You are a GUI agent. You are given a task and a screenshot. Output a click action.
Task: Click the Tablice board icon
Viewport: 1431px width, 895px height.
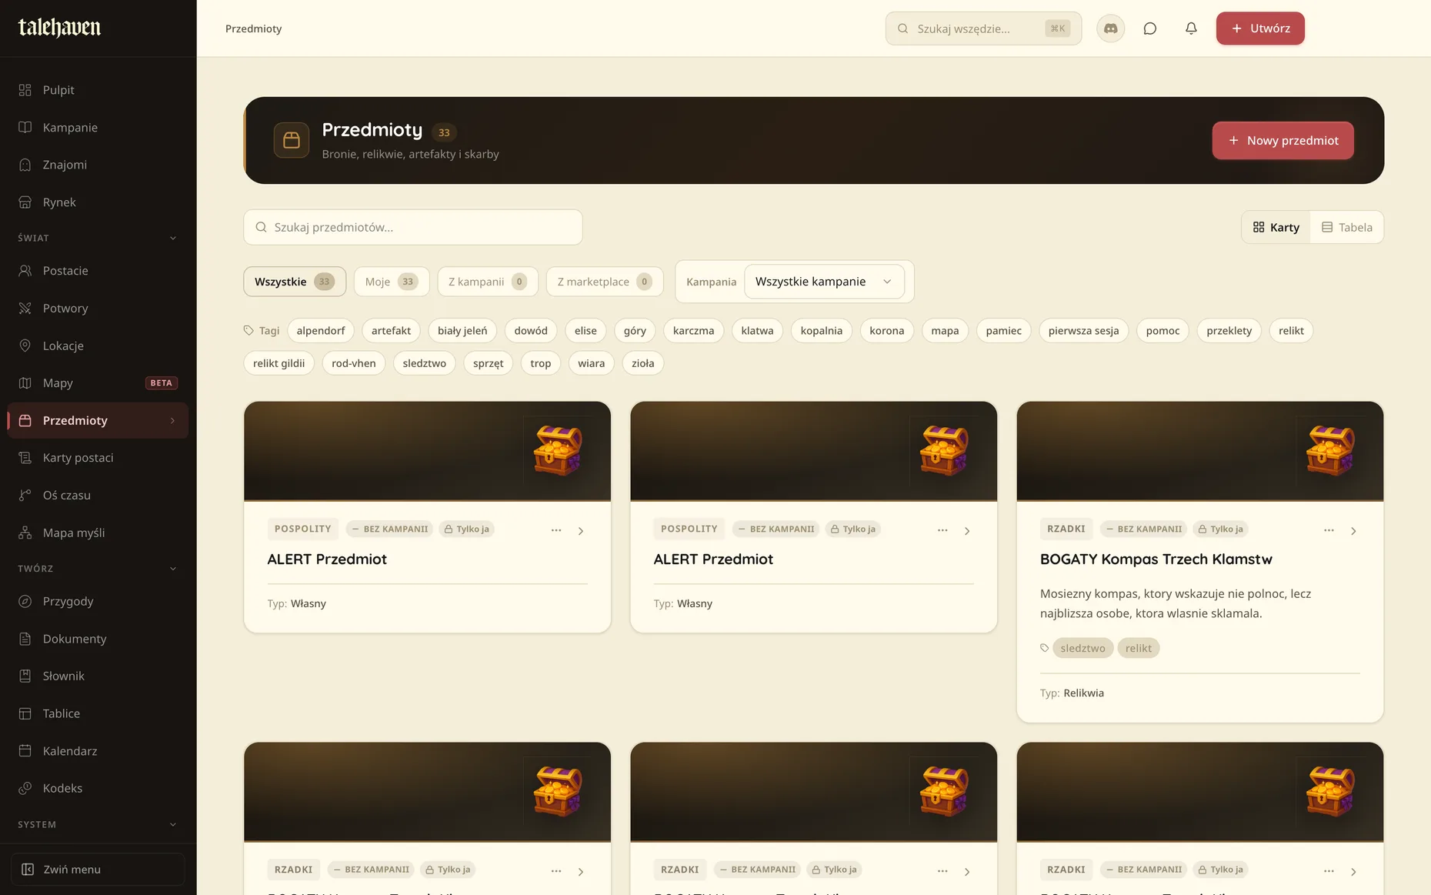click(25, 713)
